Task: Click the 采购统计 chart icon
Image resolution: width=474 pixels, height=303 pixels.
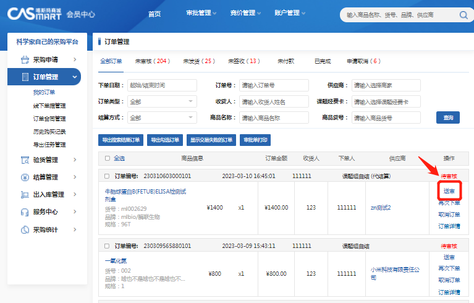Action: [25, 230]
